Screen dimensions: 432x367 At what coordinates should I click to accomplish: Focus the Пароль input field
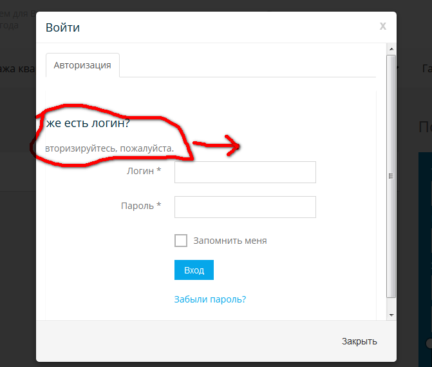pyautogui.click(x=245, y=207)
